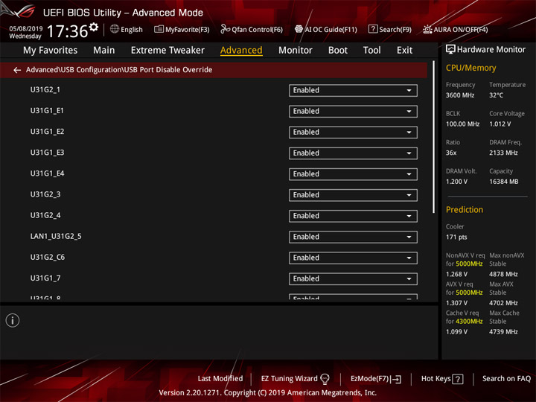Select the U31G2_1 port label
536x402 pixels.
45,89
